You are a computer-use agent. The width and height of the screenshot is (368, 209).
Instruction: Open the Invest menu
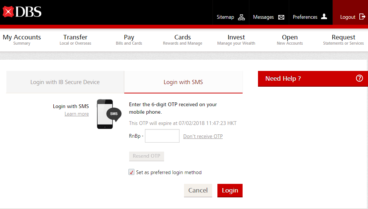click(x=236, y=39)
